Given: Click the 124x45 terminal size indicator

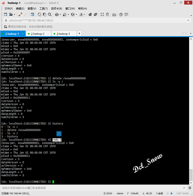Looking at the screenshot, I should (133, 193).
